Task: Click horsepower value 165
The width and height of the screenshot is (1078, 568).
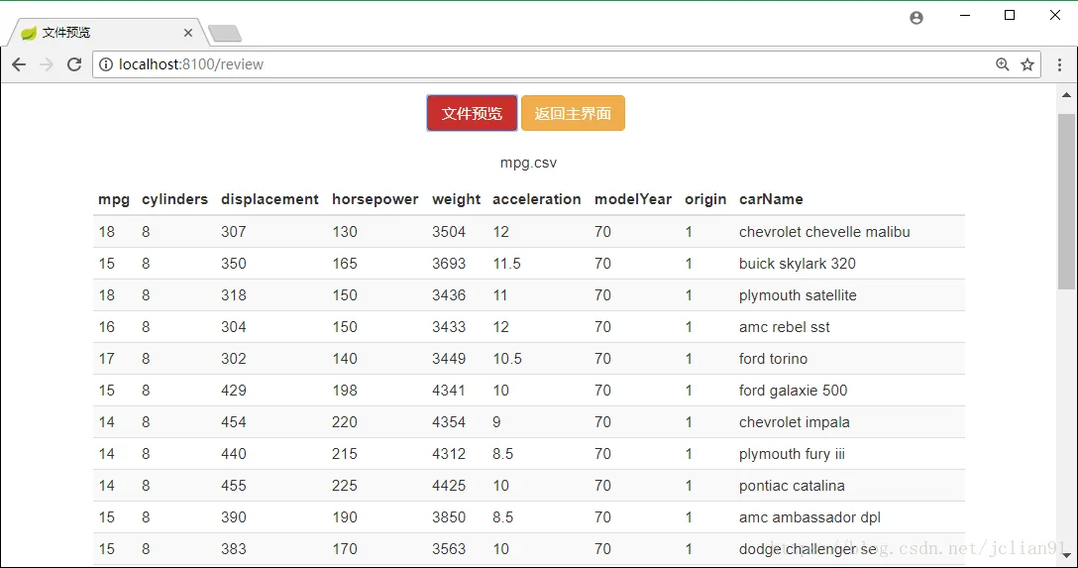Action: [345, 264]
